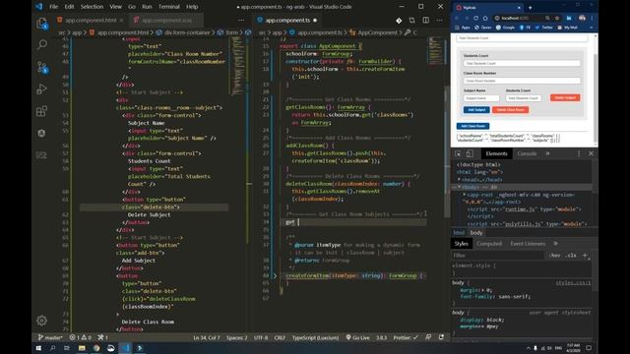Open the TypeScript language mode selector
This screenshot has width=630, height=354.
pyautogui.click(x=315, y=337)
